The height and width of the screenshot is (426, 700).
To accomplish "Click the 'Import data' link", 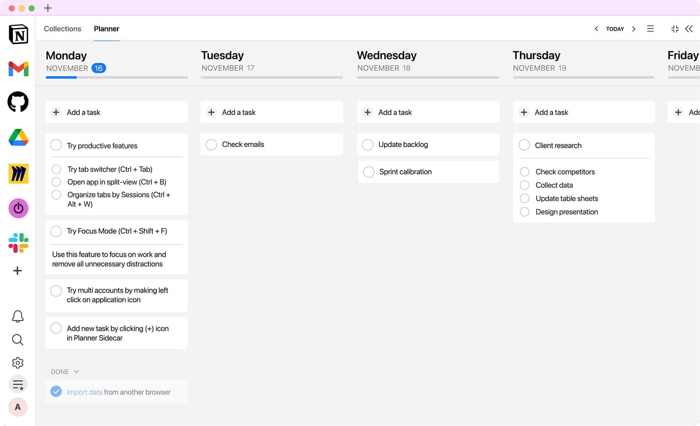I will pos(84,392).
